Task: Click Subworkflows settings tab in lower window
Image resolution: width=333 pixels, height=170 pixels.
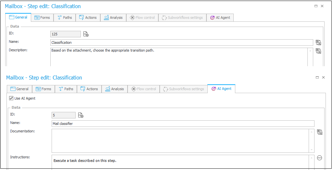Action: click(x=184, y=89)
